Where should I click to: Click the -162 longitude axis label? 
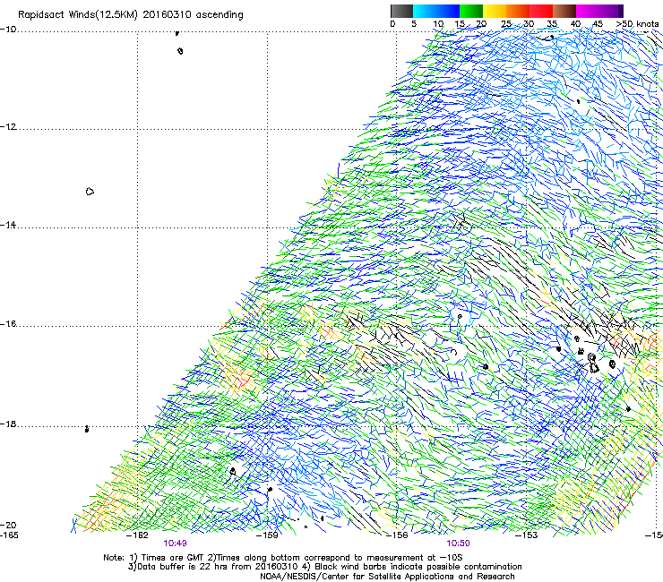click(137, 535)
